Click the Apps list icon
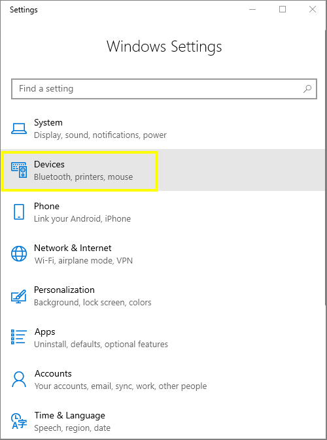 point(19,337)
